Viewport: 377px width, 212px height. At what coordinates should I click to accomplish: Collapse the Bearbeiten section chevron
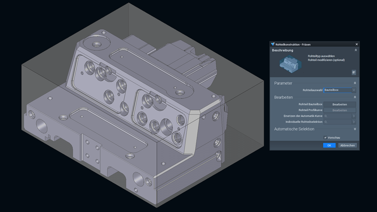355,97
